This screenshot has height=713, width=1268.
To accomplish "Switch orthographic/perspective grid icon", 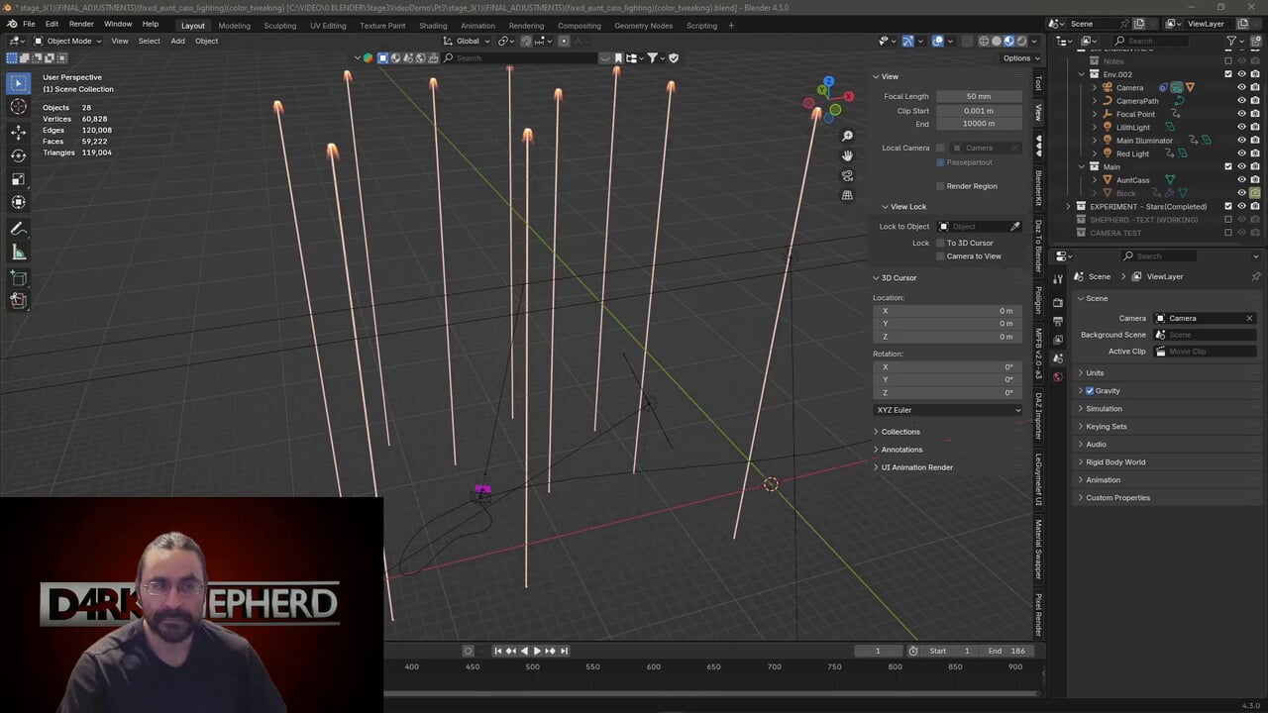I will coord(847,195).
